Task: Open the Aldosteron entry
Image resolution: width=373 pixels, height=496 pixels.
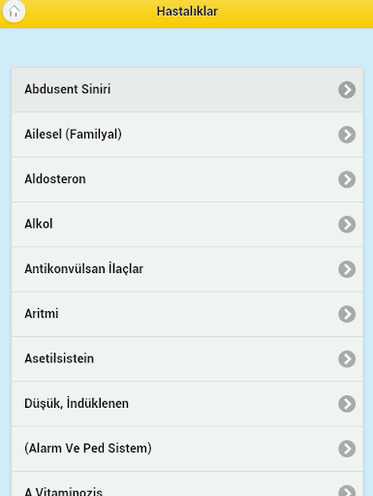Action: tap(187, 179)
